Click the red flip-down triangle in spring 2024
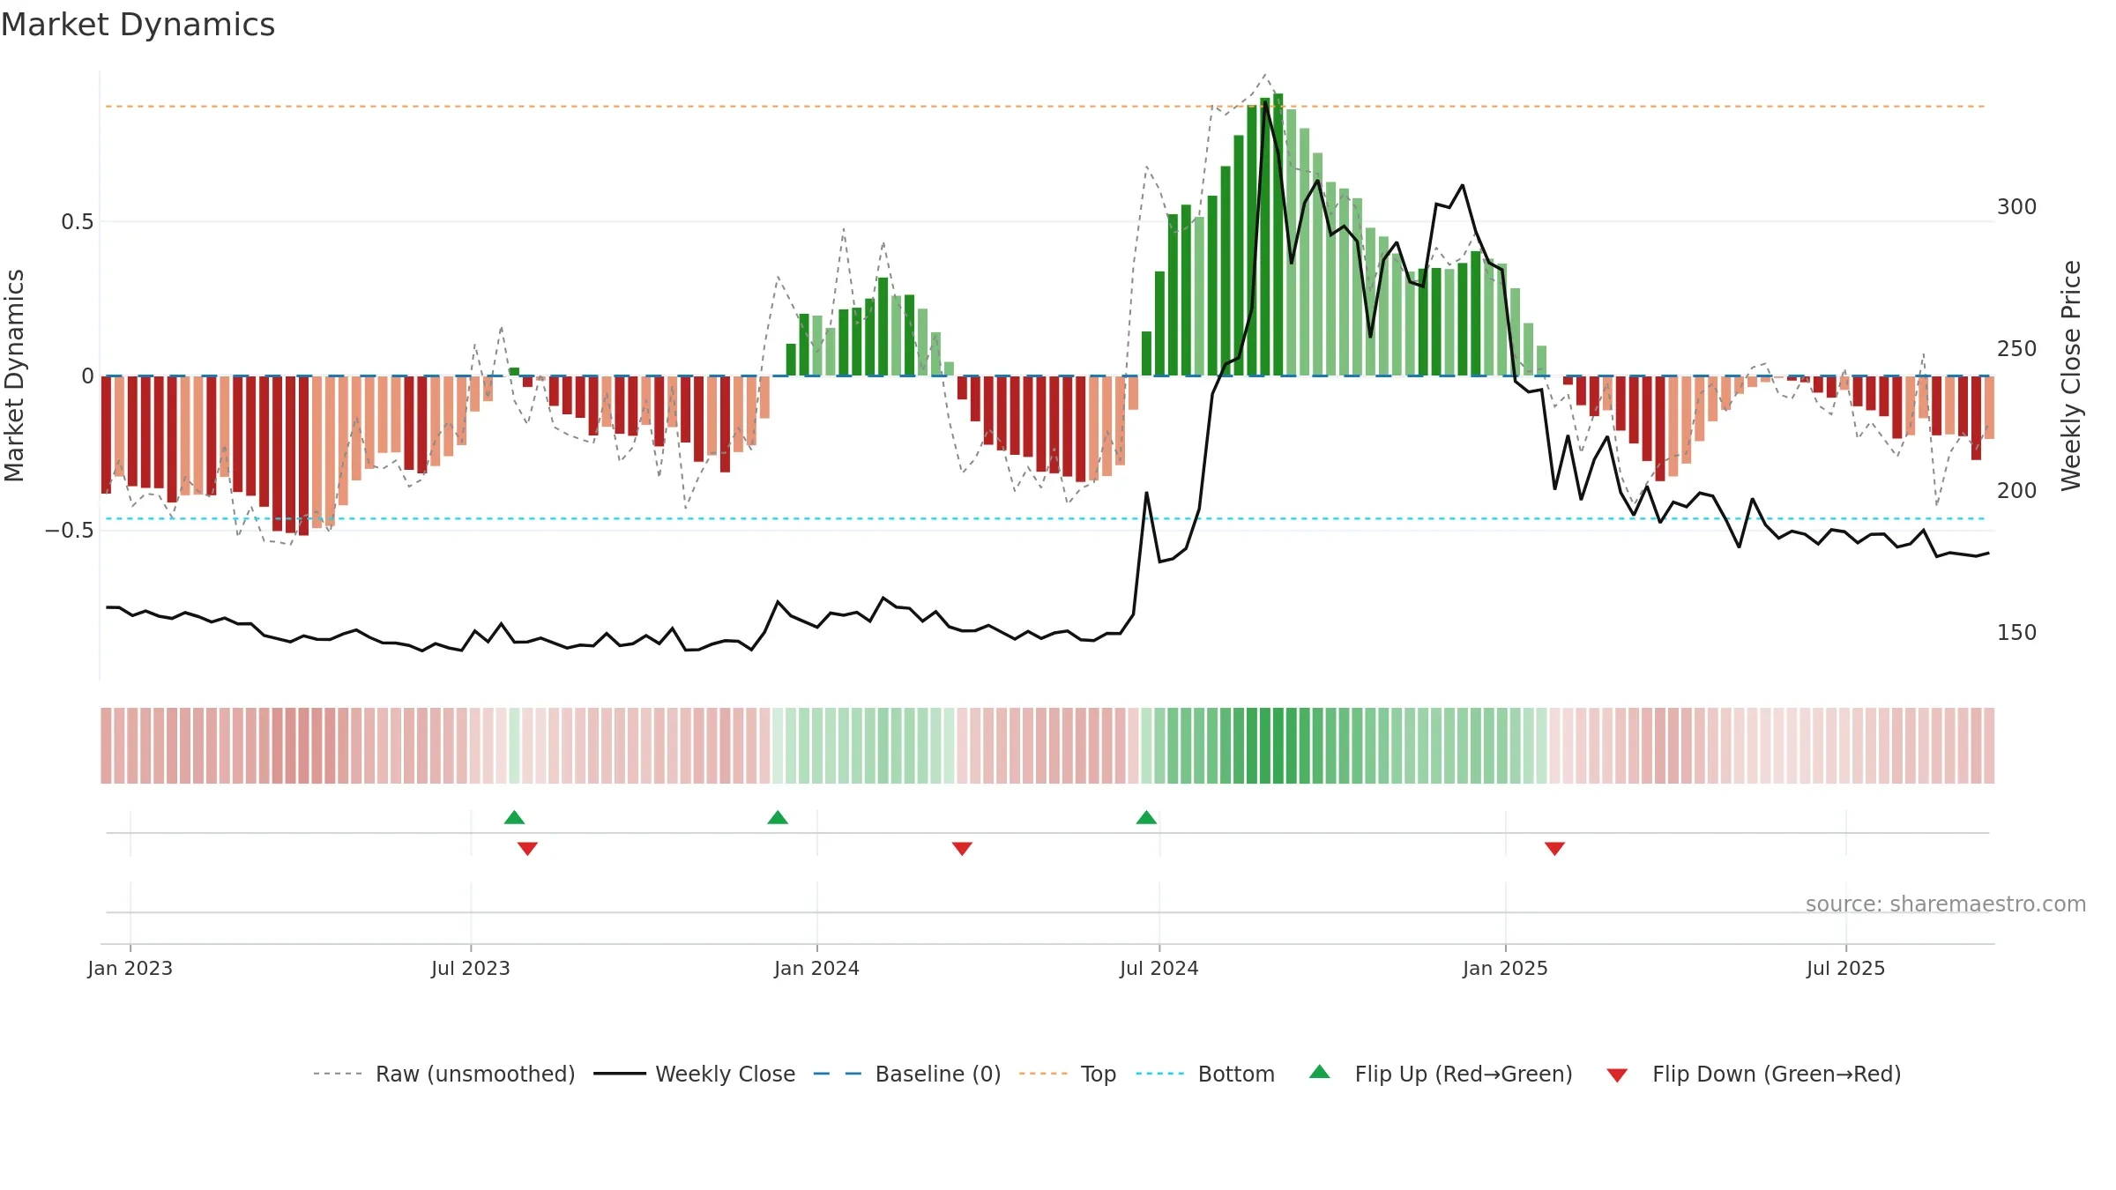2116x1190 pixels. click(962, 848)
